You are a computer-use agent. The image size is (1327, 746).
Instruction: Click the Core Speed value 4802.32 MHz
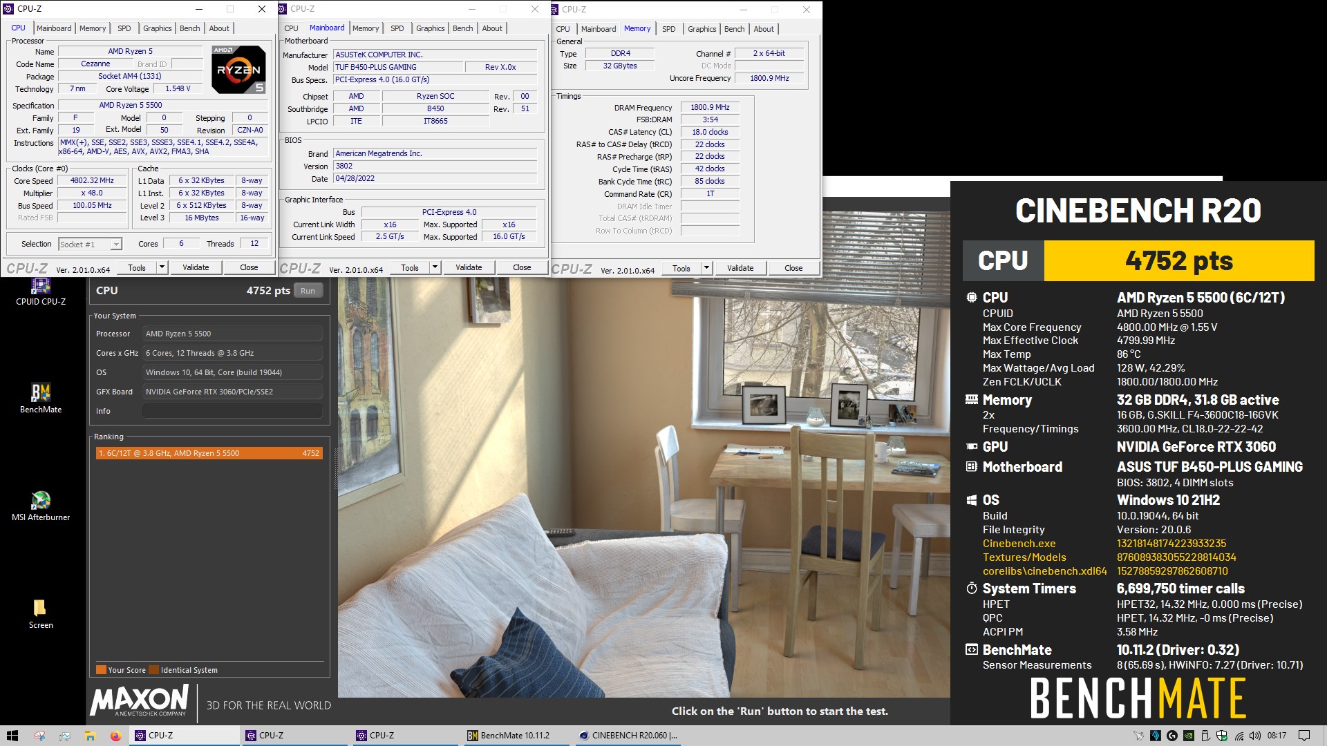coord(92,180)
